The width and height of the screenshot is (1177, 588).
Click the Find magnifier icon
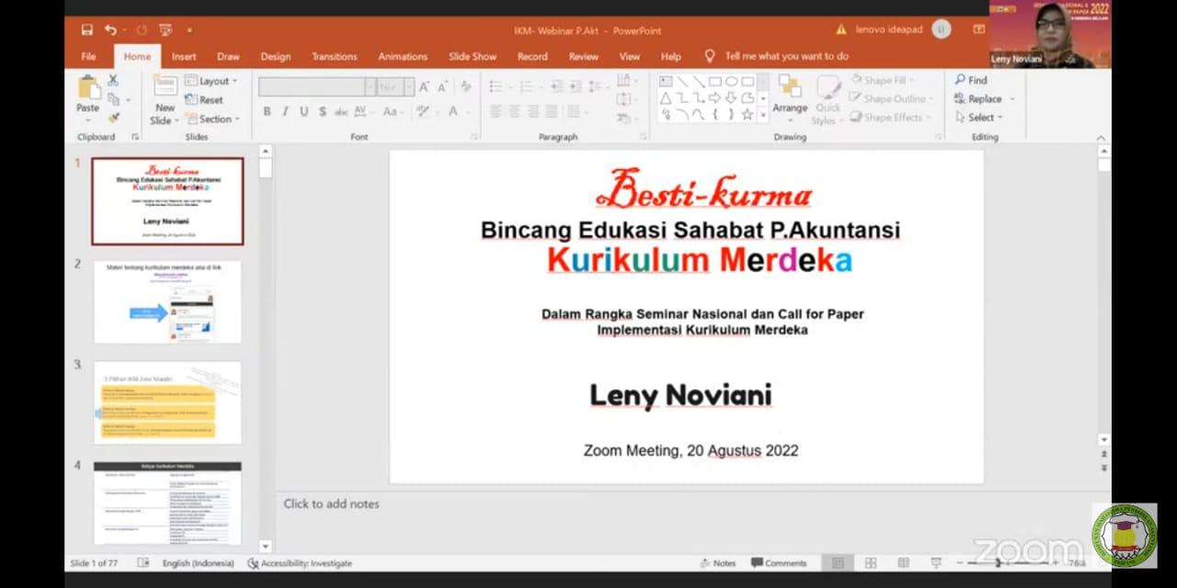[x=961, y=80]
